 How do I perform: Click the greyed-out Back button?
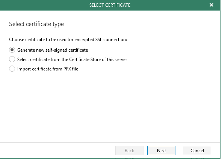click(129, 150)
